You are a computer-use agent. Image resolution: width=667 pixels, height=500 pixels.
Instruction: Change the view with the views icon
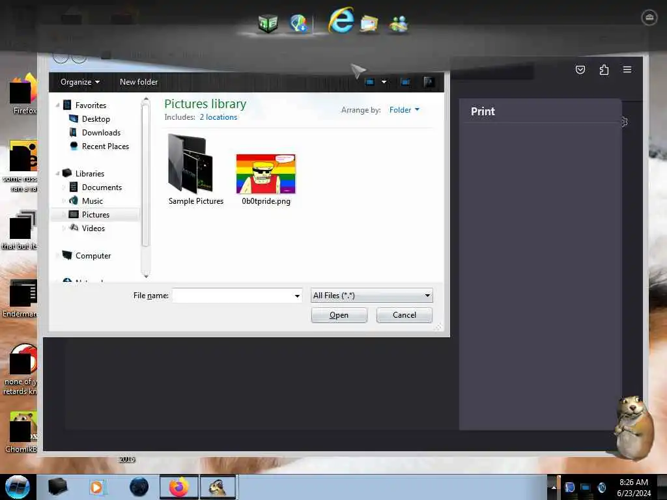tap(370, 82)
